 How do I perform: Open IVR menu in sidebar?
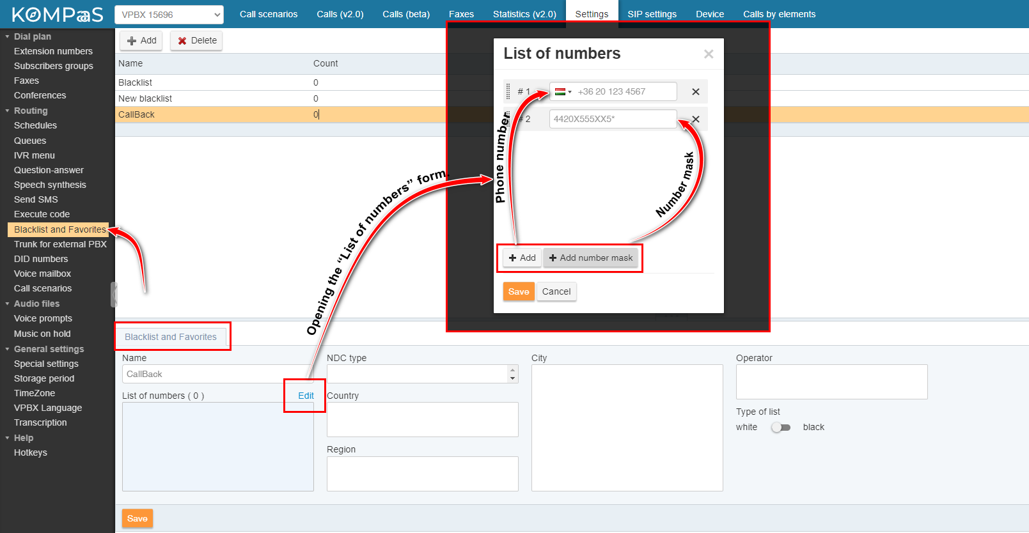click(35, 155)
